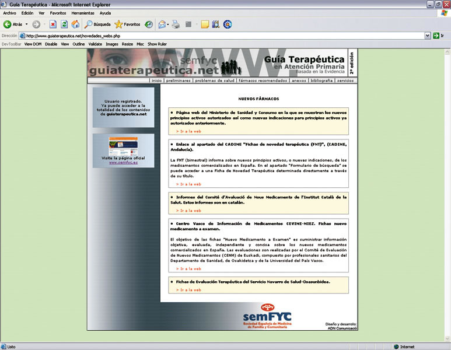Open Outline menu in DevToolBar
This screenshot has width=451, height=350.
[x=79, y=44]
